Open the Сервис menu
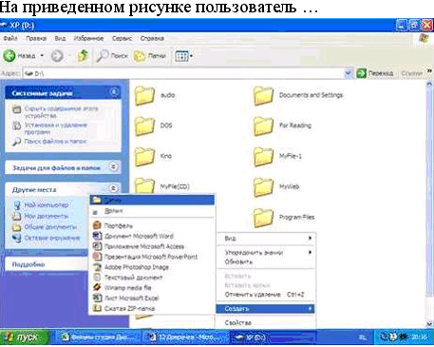This screenshot has height=347, width=434. click(x=122, y=38)
